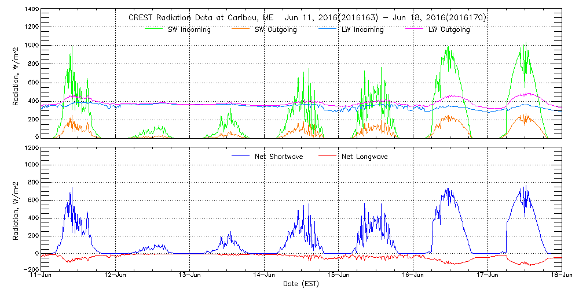
Task: Select the 14-Jun date tick label
Action: (265, 275)
